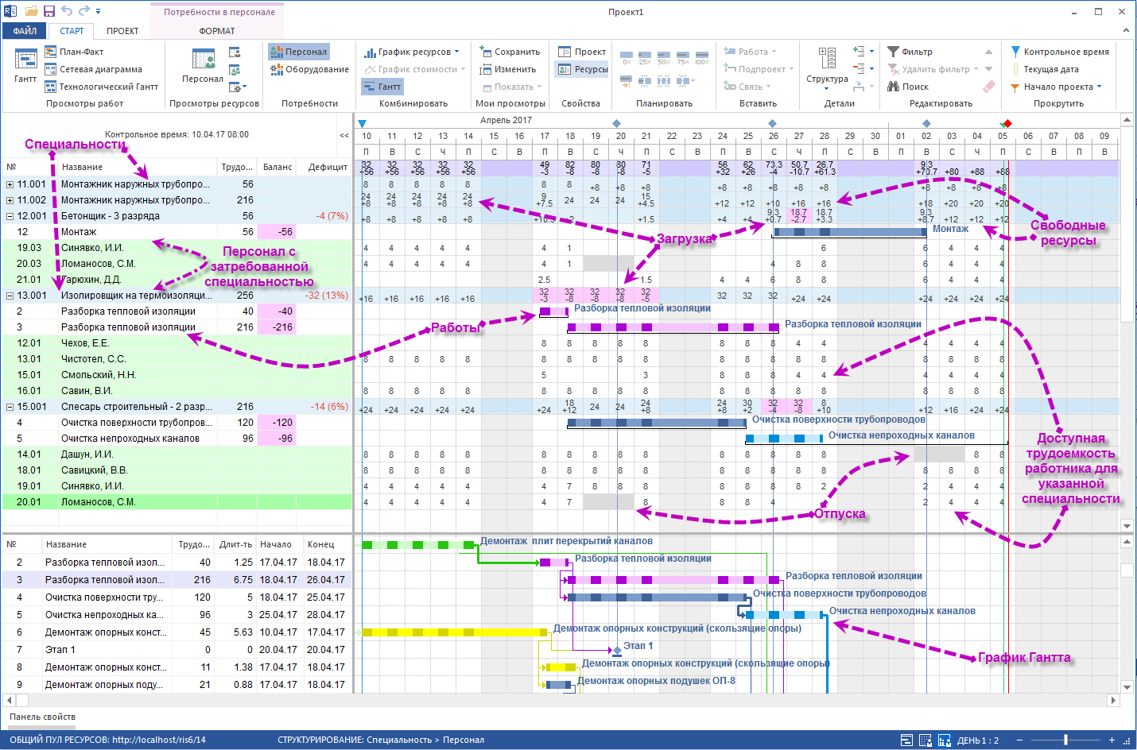Toggle Оборудование requirements view
This screenshot has height=750, width=1137.
tap(309, 69)
